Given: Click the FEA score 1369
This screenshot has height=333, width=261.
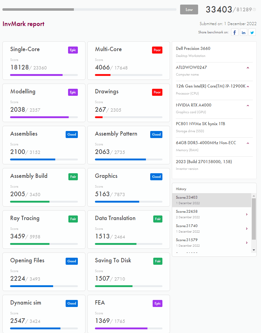Looking at the screenshot, I should (102, 321).
